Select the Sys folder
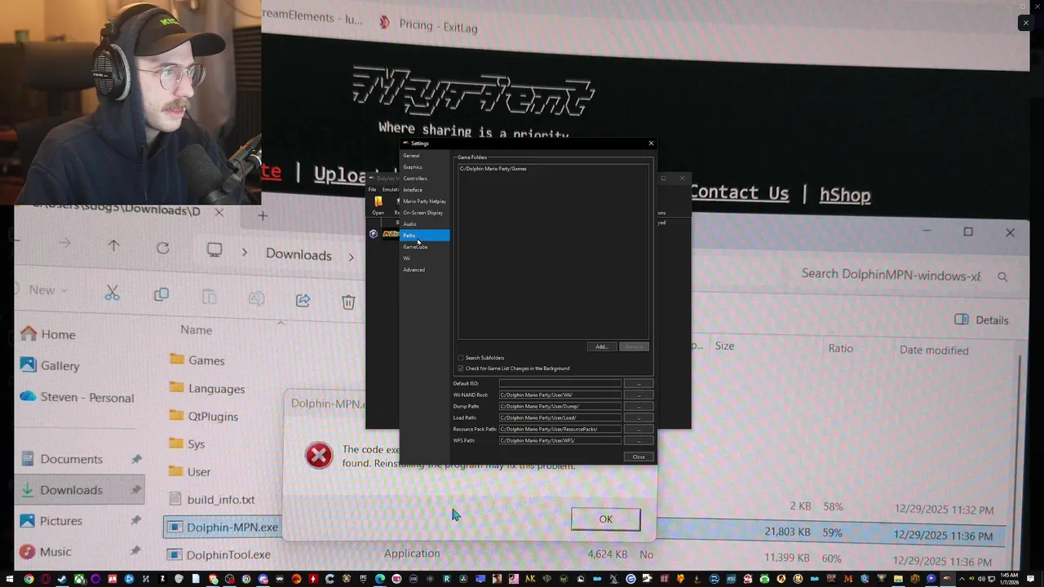This screenshot has height=587, width=1044. pos(187,444)
